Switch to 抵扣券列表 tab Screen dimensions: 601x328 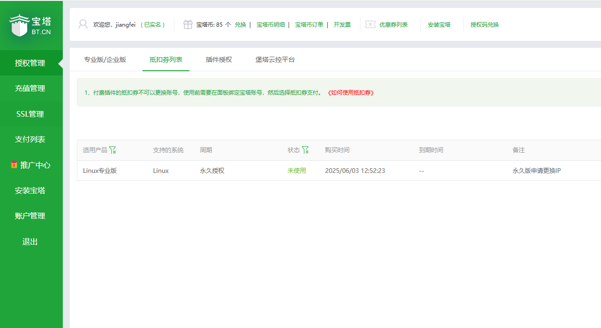[x=166, y=60]
